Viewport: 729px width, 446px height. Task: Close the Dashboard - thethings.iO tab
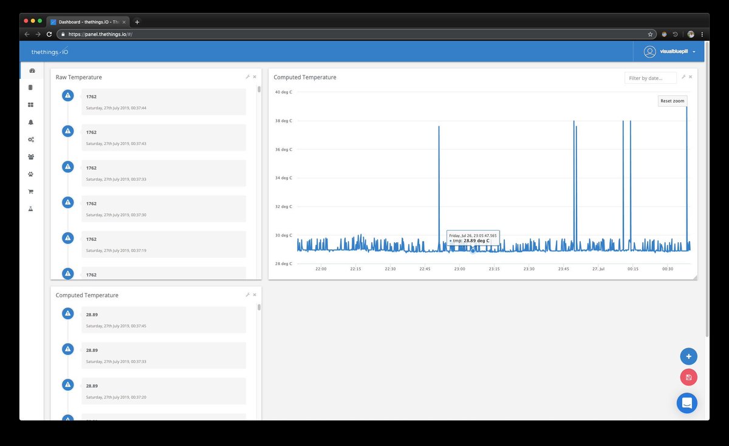click(125, 21)
